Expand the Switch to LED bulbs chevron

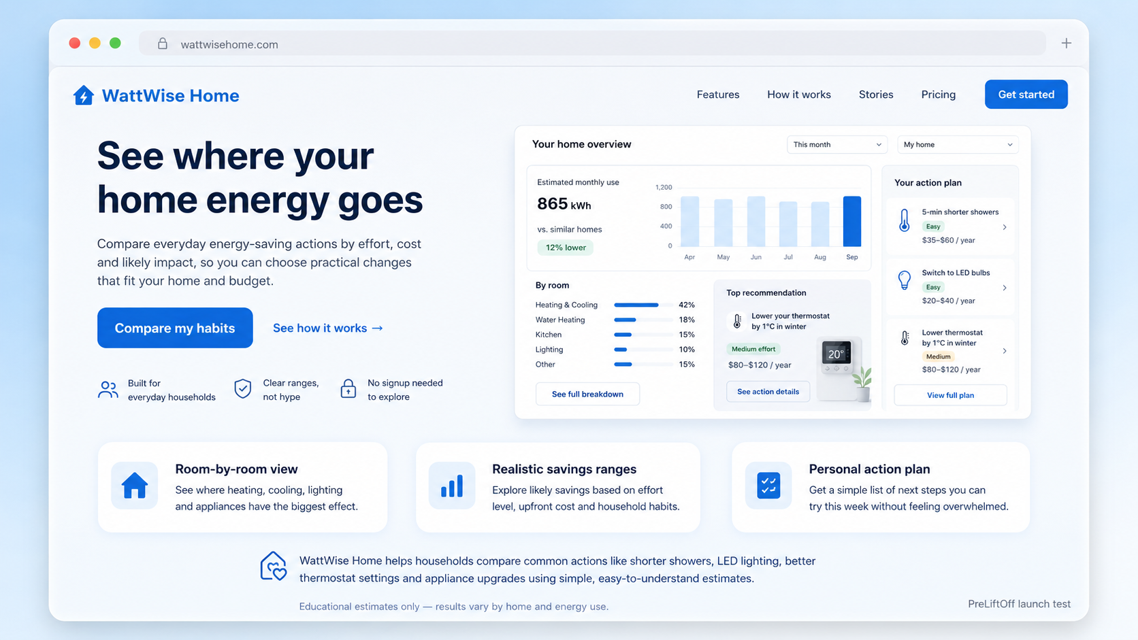[x=1005, y=288]
